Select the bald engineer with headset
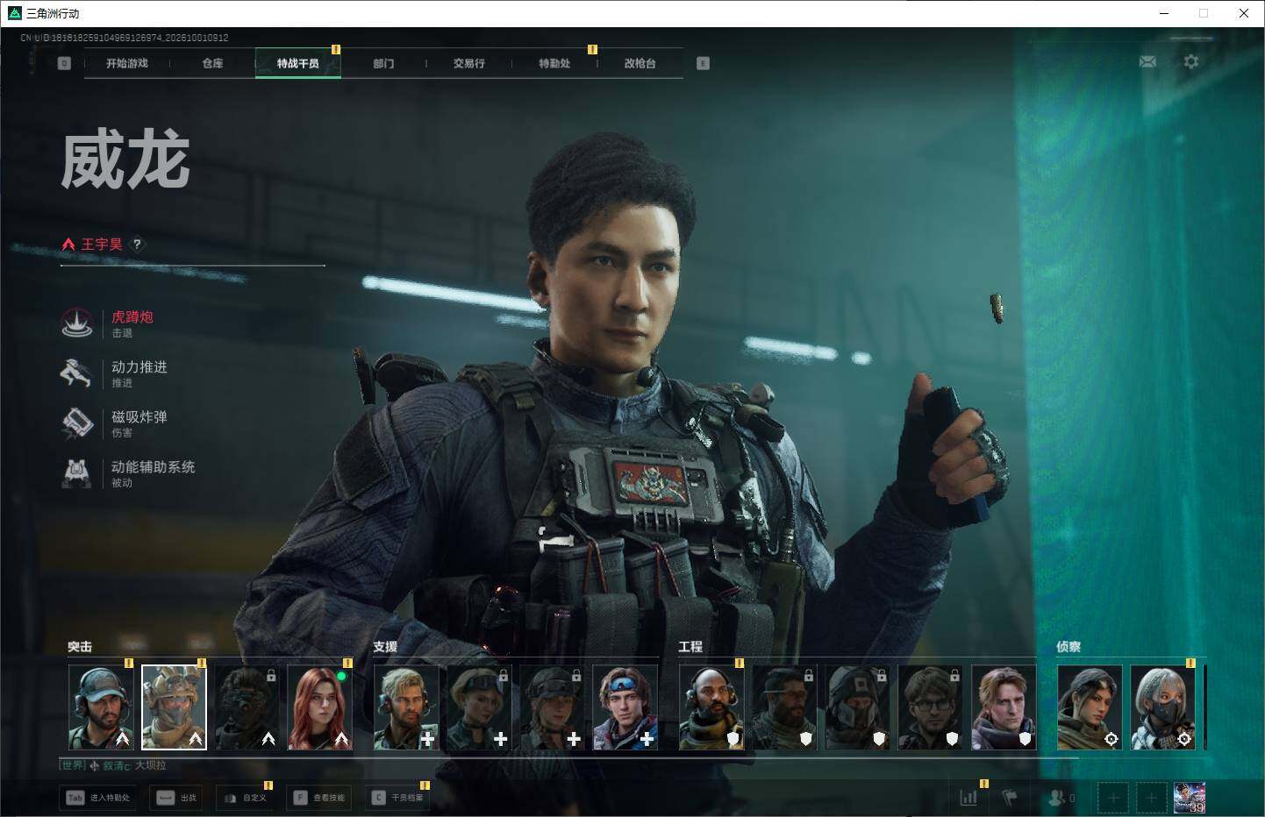 pyautogui.click(x=711, y=707)
